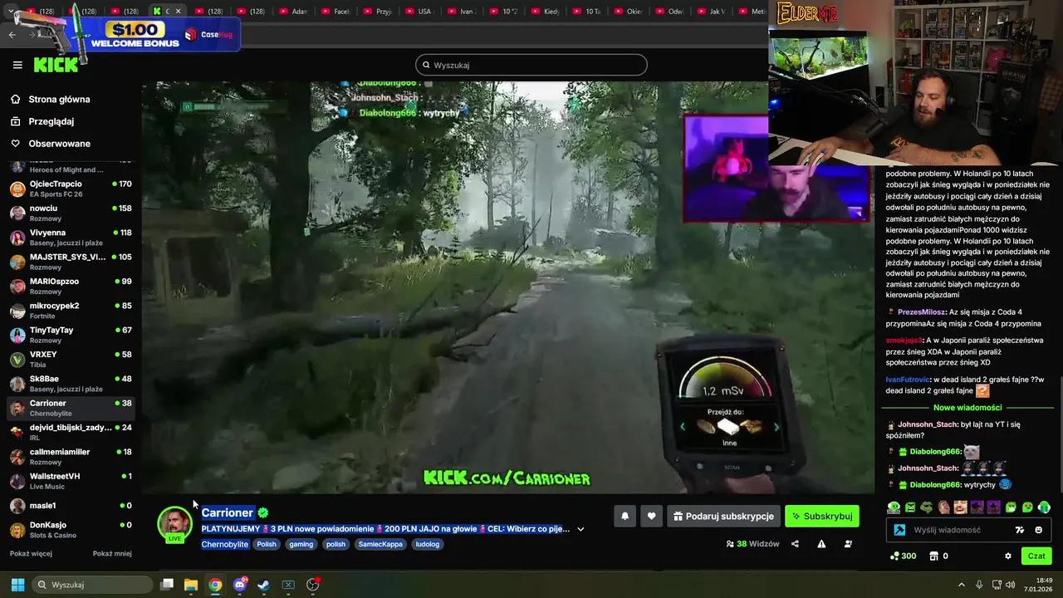
Task: Open Steam from the taskbar
Action: [x=263, y=585]
